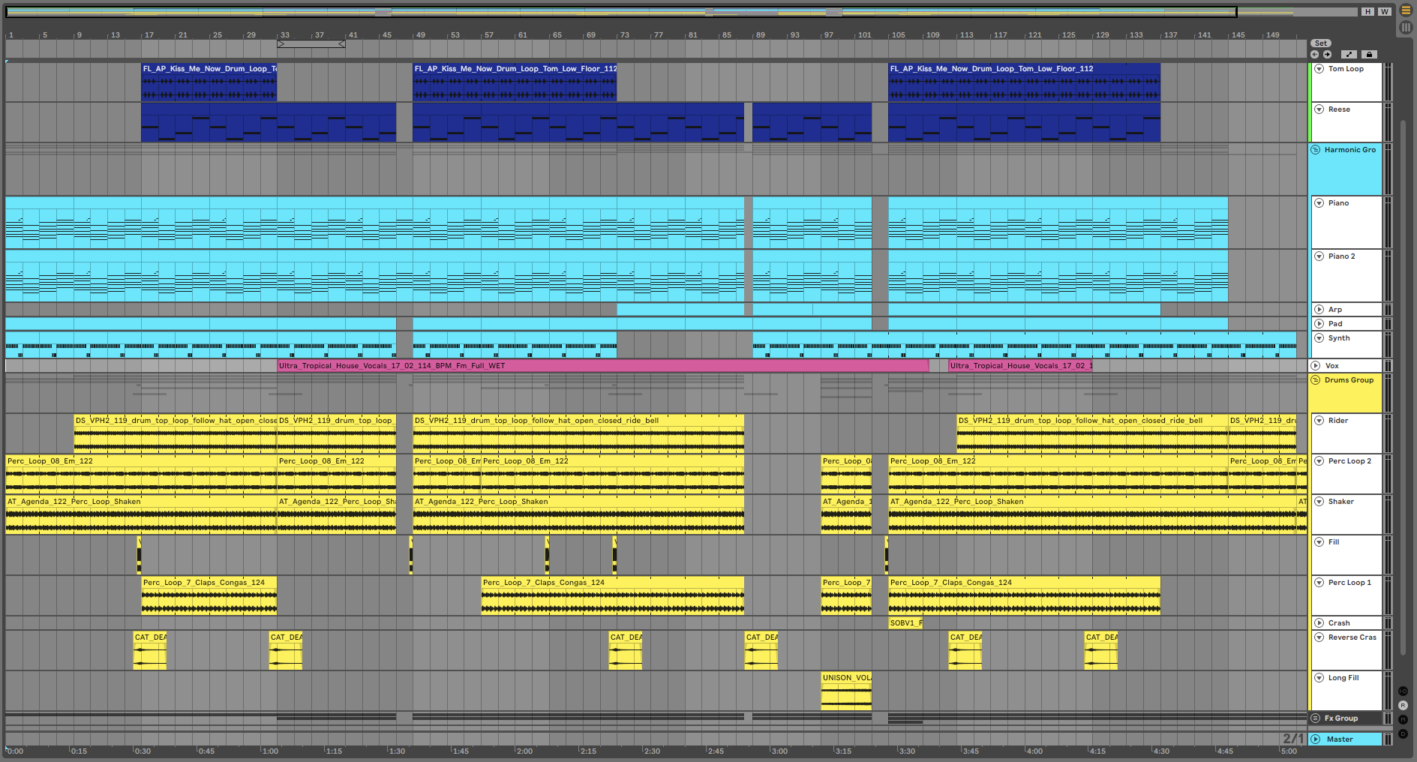1417x762 pixels.
Task: Toggle the Mixer (M) section visibility
Action: (1403, 720)
